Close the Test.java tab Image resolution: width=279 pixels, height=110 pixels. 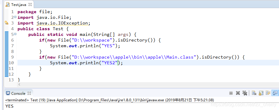(30, 4)
